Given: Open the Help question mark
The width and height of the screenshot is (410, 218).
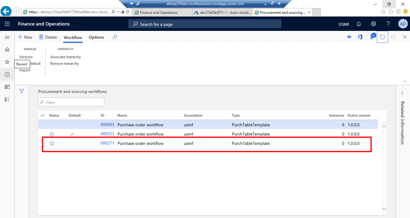Looking at the screenshot, I should click(388, 24).
